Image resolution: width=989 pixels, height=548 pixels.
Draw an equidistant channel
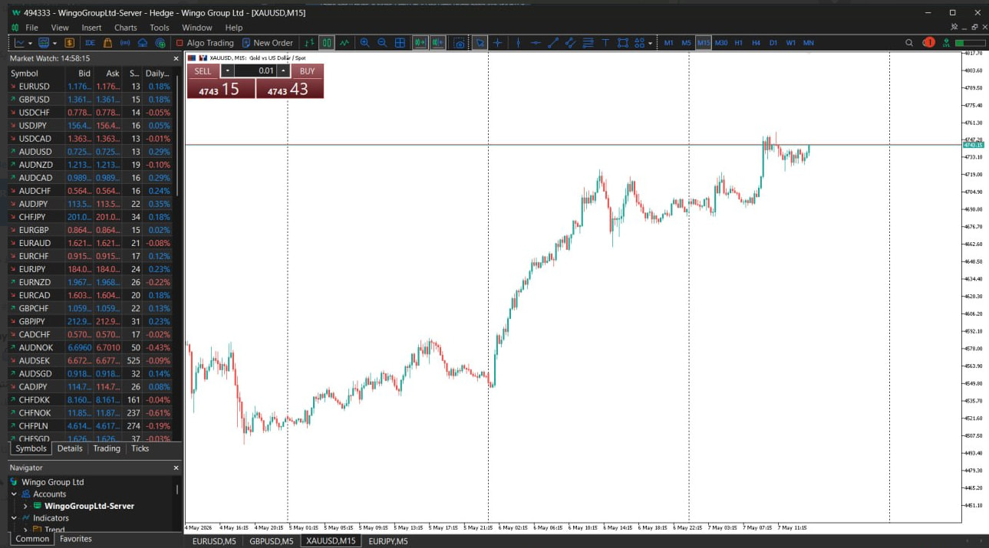coord(571,43)
